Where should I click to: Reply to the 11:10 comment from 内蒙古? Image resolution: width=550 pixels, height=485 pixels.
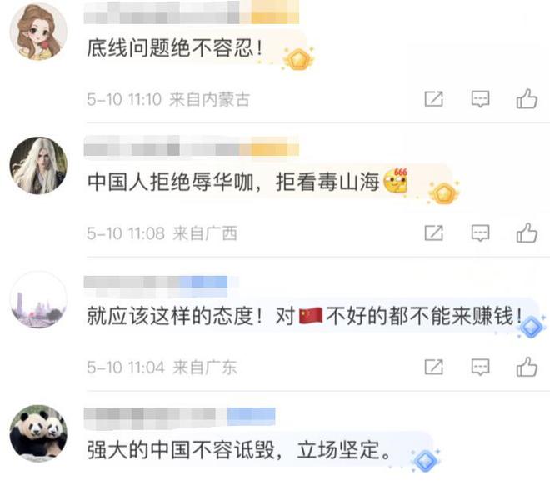click(x=480, y=99)
